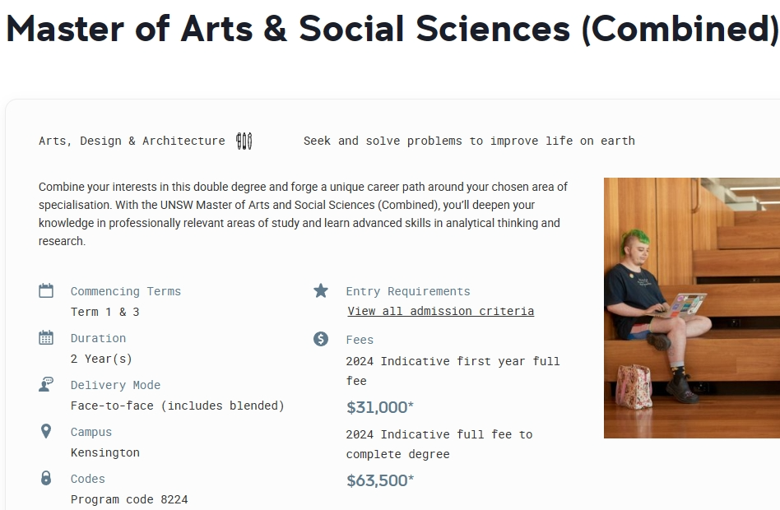Image resolution: width=780 pixels, height=510 pixels.
Task: Click the Program code 8224 text
Action: pyautogui.click(x=129, y=499)
